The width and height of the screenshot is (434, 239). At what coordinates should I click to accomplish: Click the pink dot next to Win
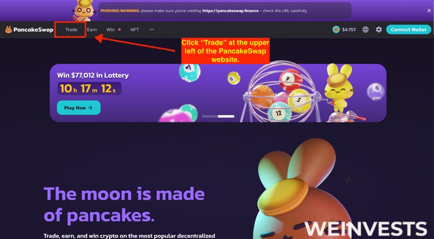click(x=120, y=30)
